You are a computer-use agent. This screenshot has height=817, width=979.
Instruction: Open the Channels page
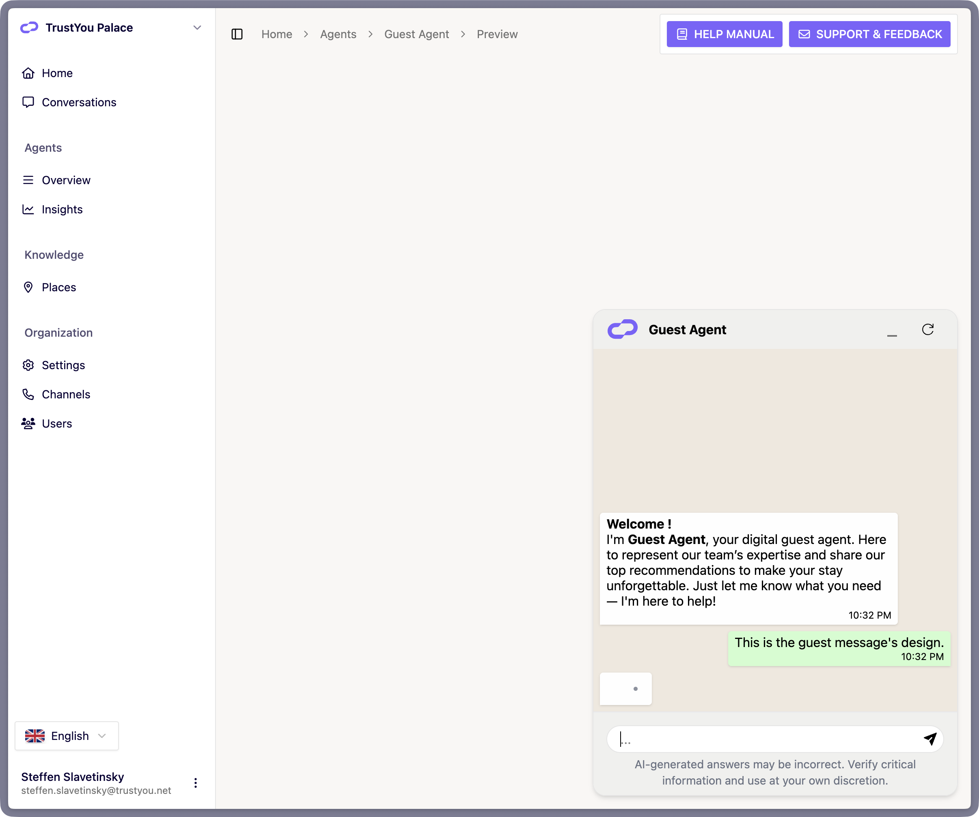click(66, 394)
